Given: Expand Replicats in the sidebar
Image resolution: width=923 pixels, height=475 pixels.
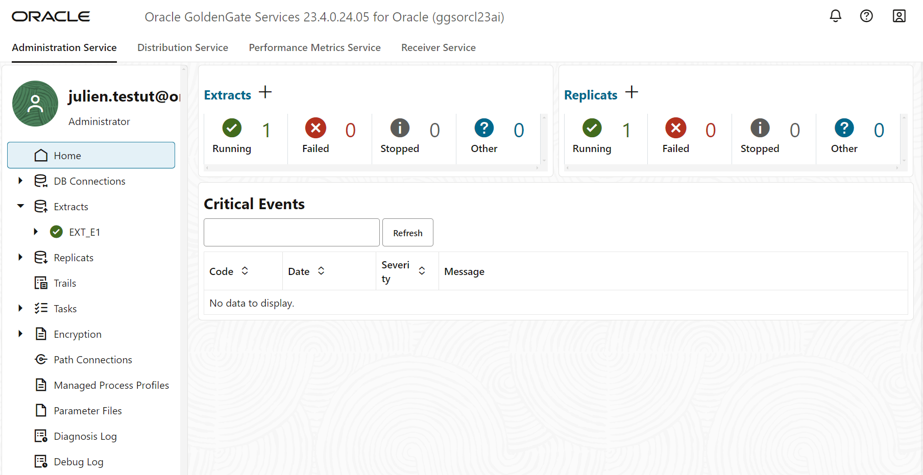Looking at the screenshot, I should (20, 257).
